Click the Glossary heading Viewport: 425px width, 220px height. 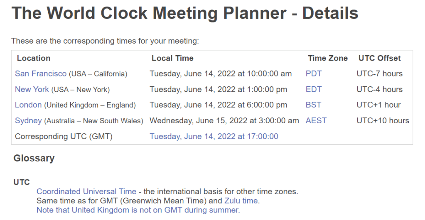[34, 158]
